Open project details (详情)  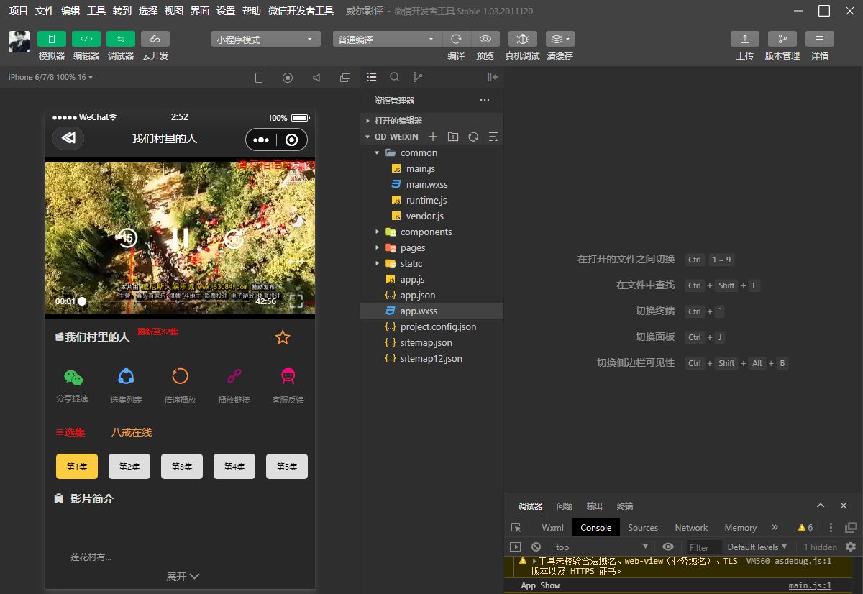(x=820, y=39)
